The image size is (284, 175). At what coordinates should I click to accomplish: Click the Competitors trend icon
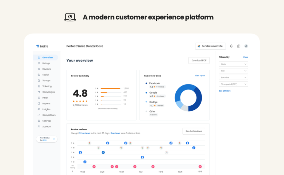39,115
